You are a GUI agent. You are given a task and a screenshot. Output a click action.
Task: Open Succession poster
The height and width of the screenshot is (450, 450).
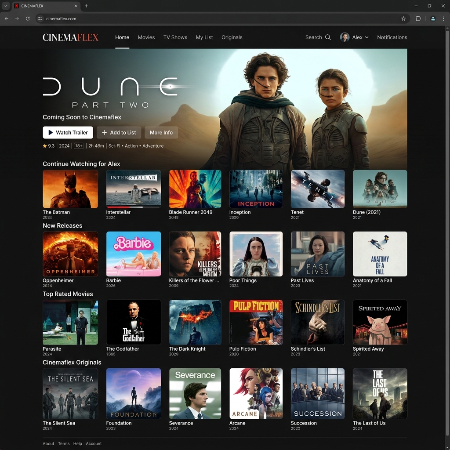(318, 393)
